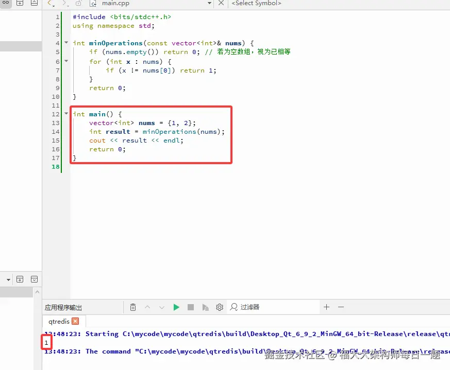Go forward using the right arrow
The image size is (450, 370).
pos(64,3)
